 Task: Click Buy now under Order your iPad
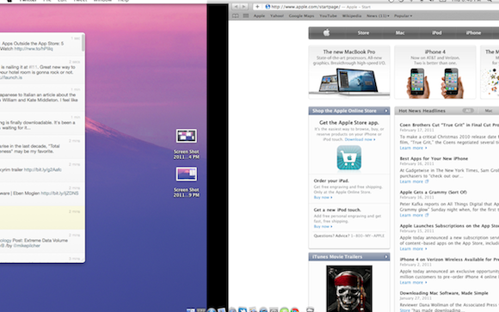(x=323, y=197)
